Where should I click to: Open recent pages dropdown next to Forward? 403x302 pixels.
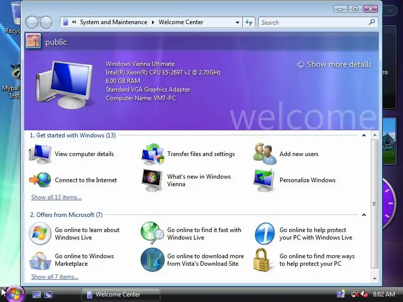tap(56, 22)
